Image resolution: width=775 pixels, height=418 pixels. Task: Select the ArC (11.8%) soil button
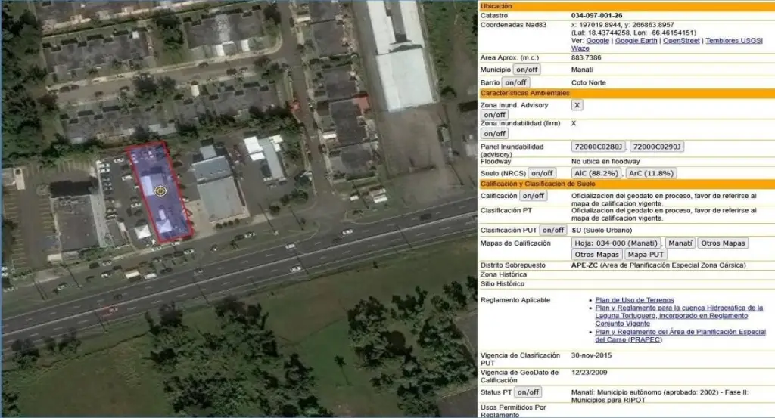651,173
